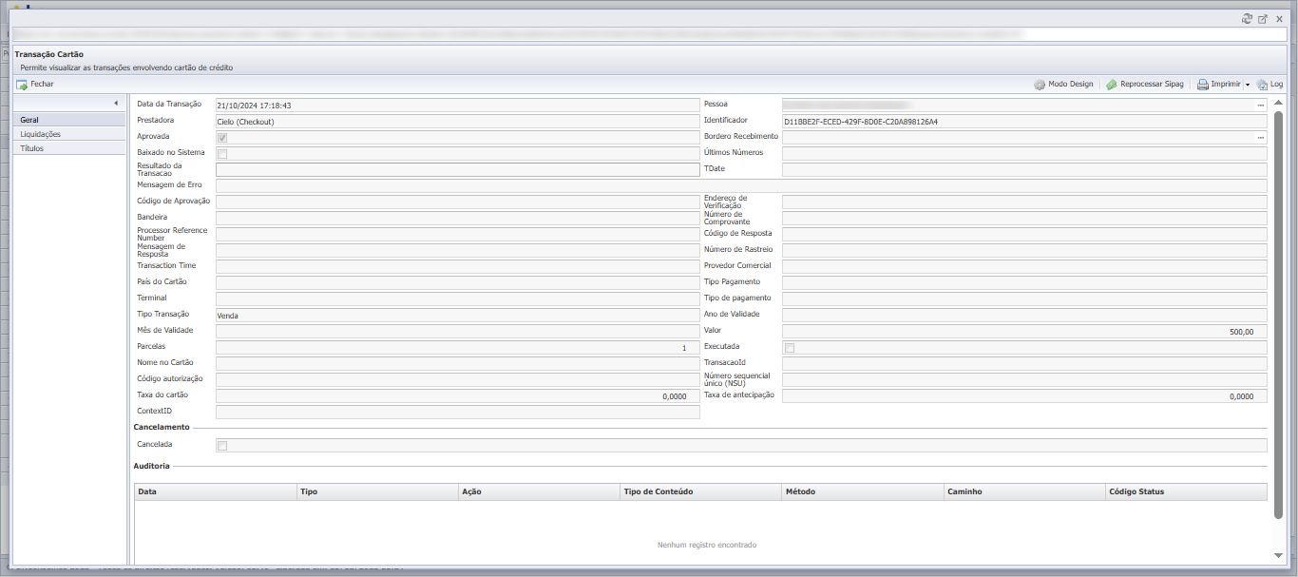This screenshot has height=577, width=1298.
Task: Click the Log icon in toolbar
Action: (1262, 85)
